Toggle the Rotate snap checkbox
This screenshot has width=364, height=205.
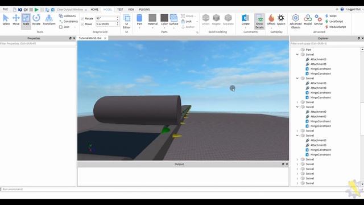tap(82, 18)
